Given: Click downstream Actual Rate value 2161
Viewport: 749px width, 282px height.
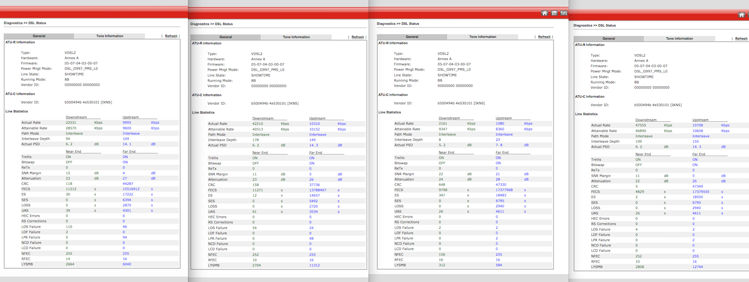Looking at the screenshot, I should 443,124.
